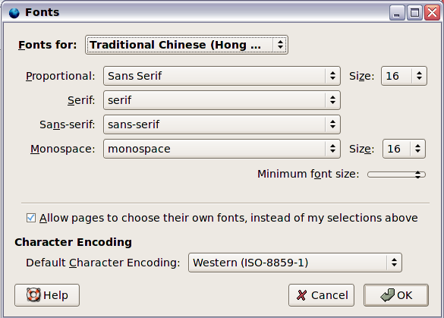This screenshot has width=444, height=318.
Task: Open the Fonts for language dropdown
Action: (187, 45)
